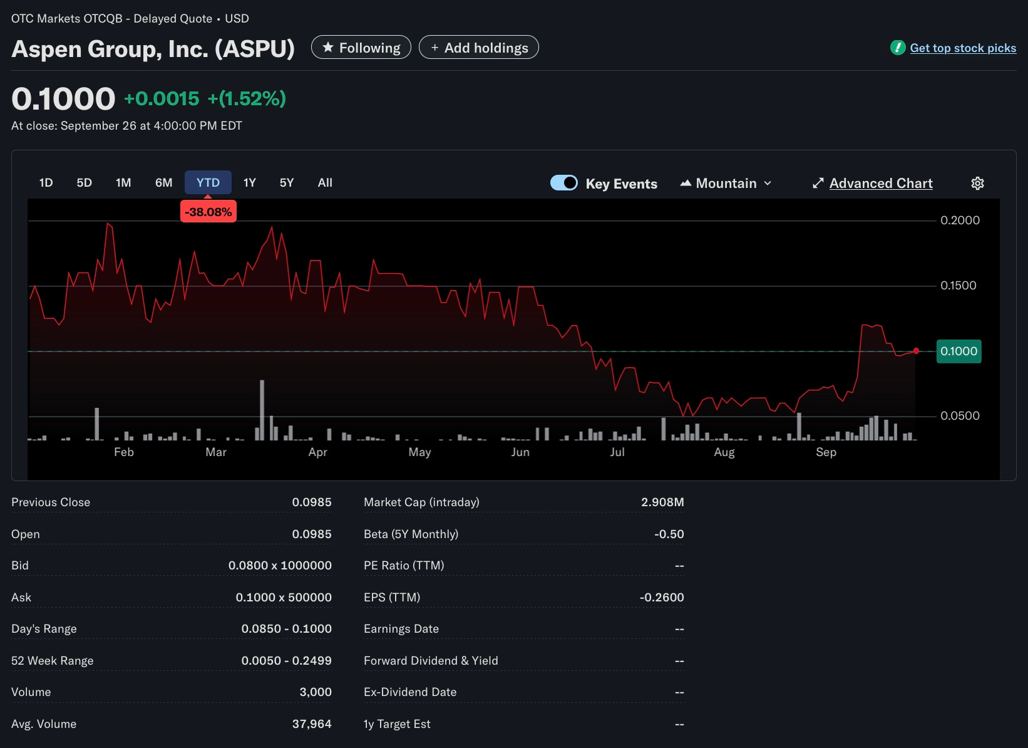Click the Aspen Group, Inc. (ASPU) title
Image resolution: width=1028 pixels, height=748 pixels.
tap(153, 48)
